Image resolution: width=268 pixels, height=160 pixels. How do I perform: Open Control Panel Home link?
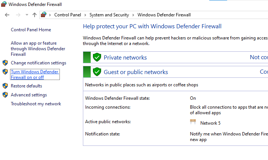click(x=31, y=30)
